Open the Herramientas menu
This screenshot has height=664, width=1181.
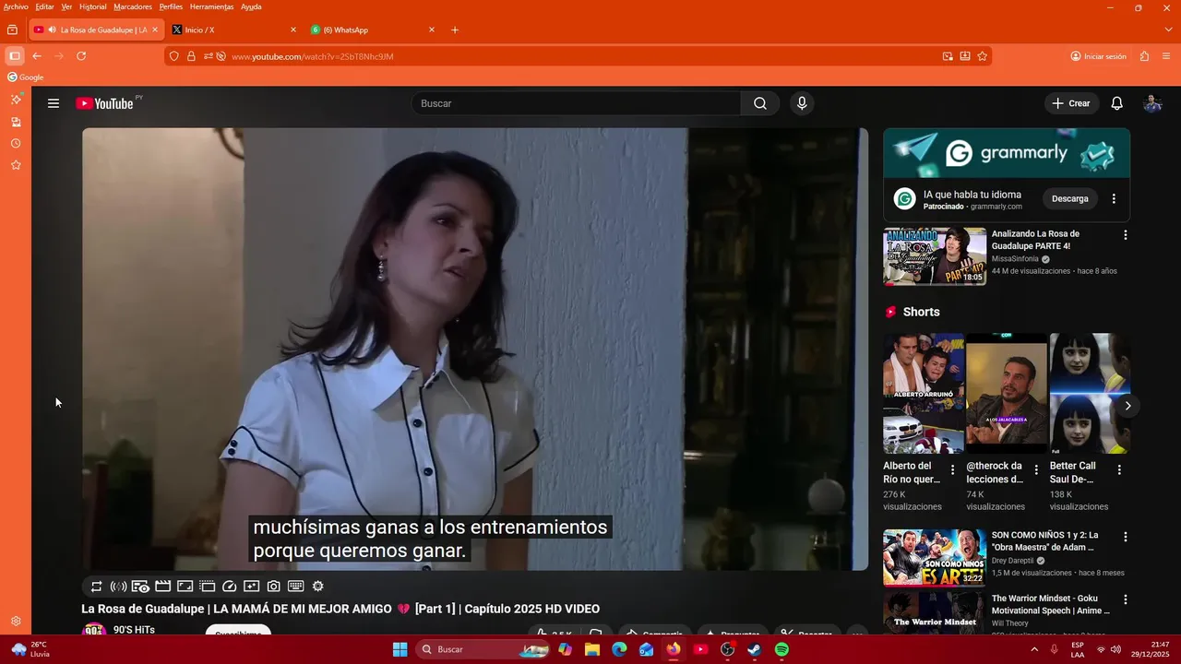(212, 6)
